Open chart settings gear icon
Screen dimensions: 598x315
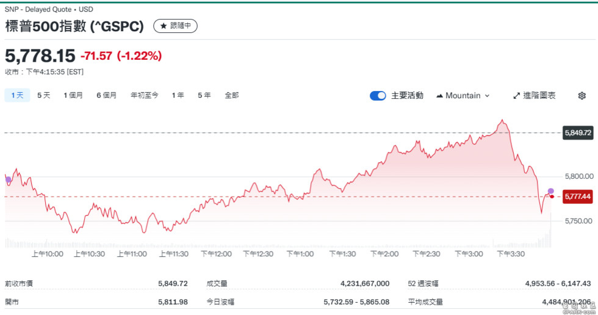pos(582,95)
